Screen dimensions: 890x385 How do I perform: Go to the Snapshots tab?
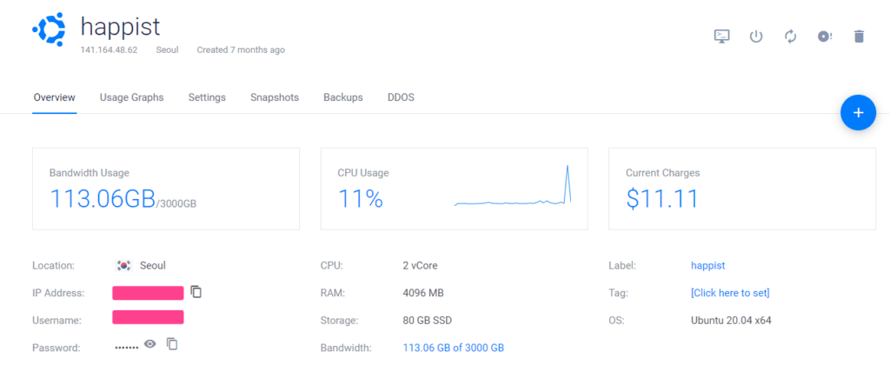click(x=275, y=97)
